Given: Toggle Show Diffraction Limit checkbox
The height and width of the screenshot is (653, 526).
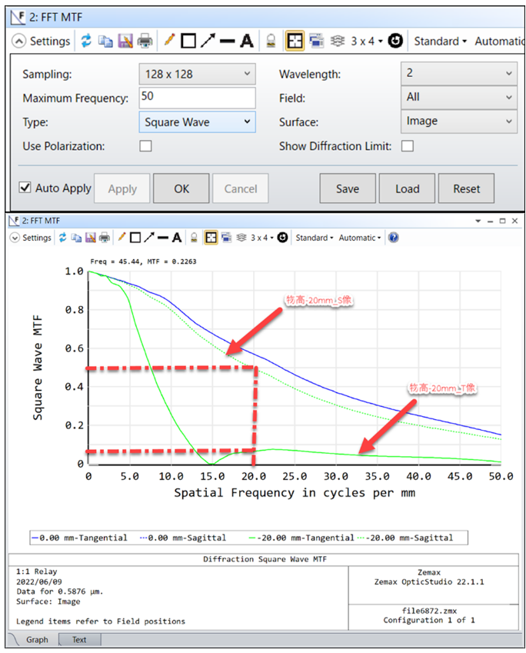Looking at the screenshot, I should pyautogui.click(x=408, y=146).
